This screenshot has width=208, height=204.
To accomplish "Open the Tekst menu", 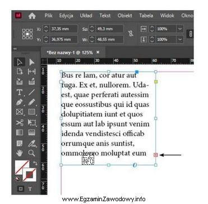I will [x=105, y=16].
